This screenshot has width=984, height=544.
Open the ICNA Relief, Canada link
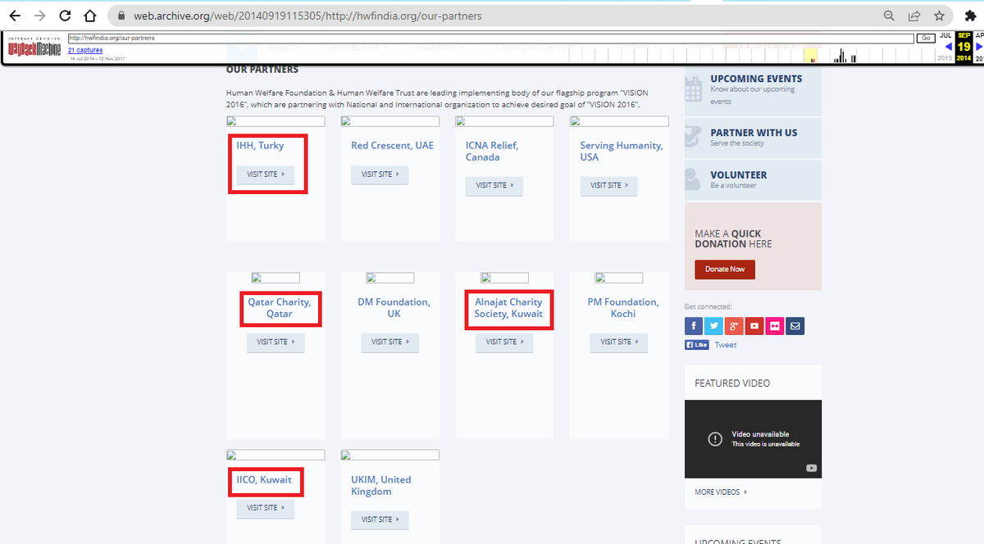tap(492, 151)
